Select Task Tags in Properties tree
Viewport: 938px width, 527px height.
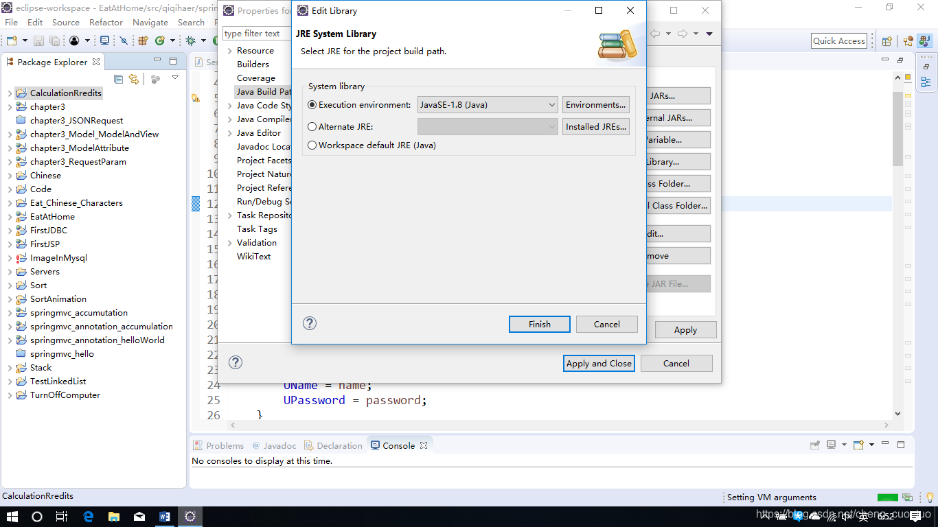pos(257,229)
